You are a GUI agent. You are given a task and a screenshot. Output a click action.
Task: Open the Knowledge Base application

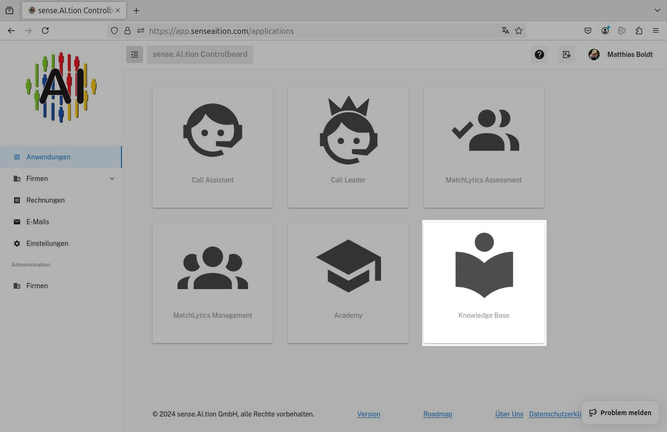click(484, 283)
